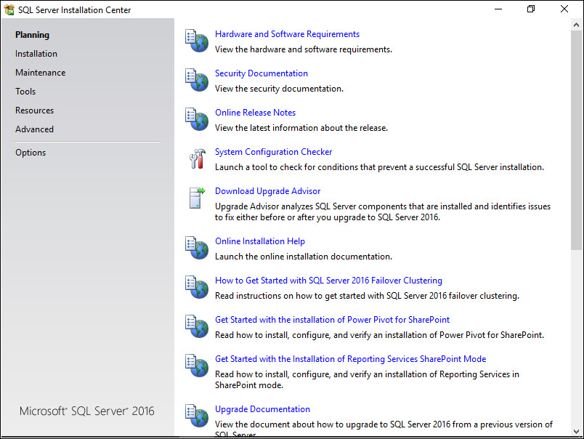Select Options in the left panel
The image size is (584, 439).
point(31,153)
